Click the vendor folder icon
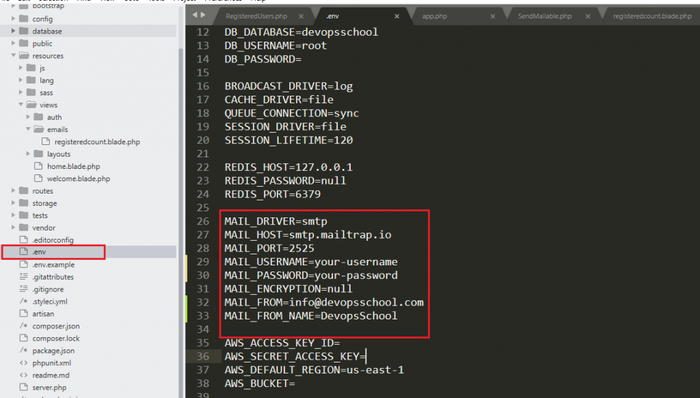Image resolution: width=700 pixels, height=398 pixels. tap(24, 228)
